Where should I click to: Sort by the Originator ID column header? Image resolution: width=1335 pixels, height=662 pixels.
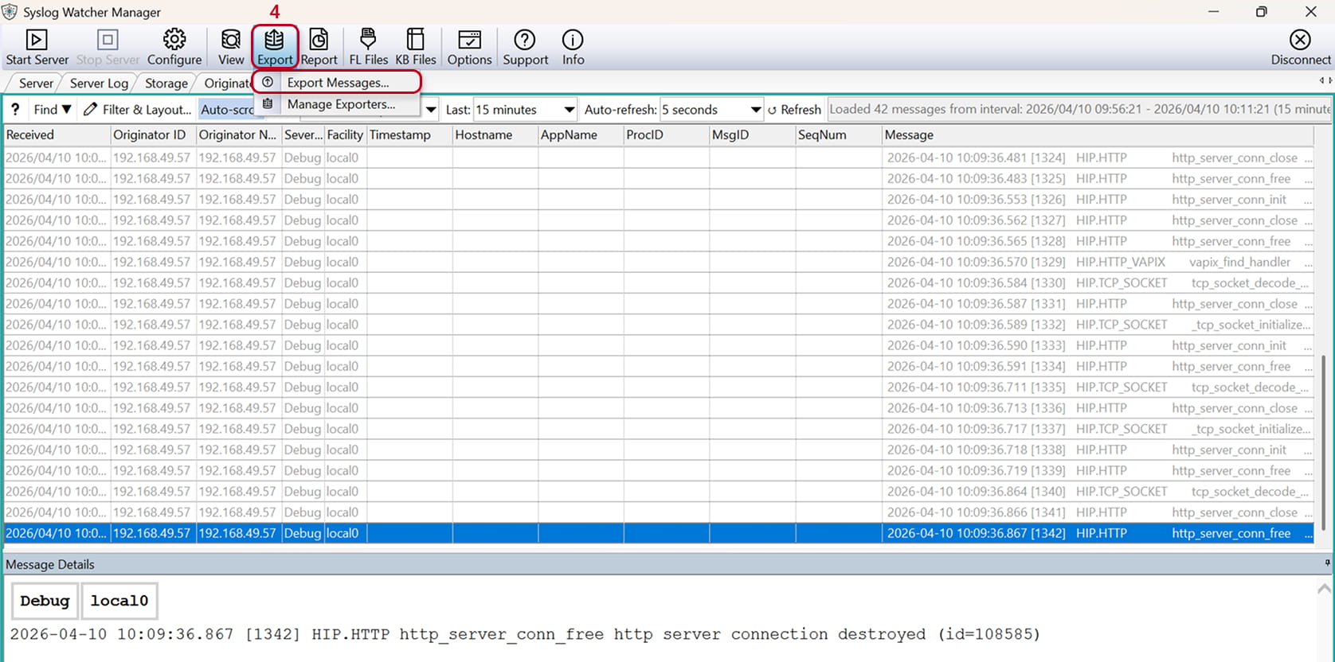click(153, 134)
